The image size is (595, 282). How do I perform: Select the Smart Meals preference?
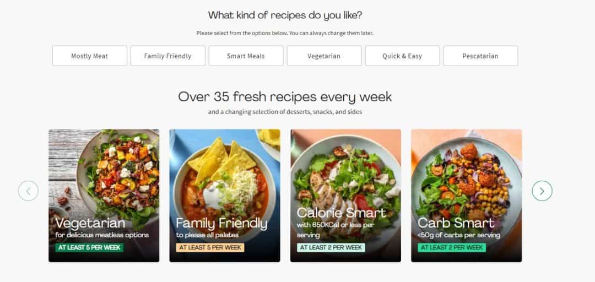tap(246, 56)
